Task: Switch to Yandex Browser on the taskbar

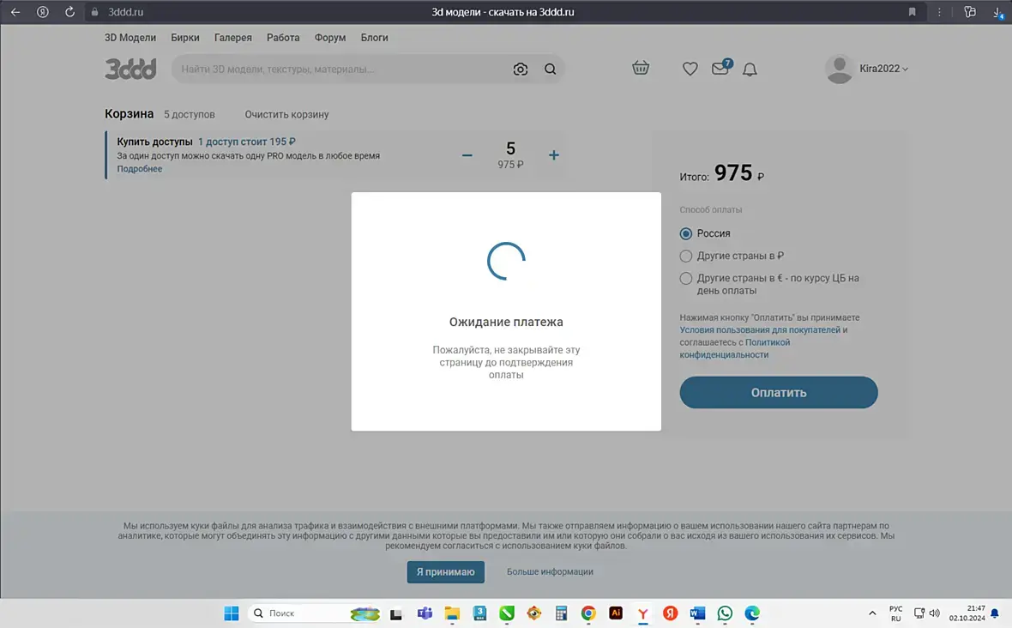Action: pos(643,613)
